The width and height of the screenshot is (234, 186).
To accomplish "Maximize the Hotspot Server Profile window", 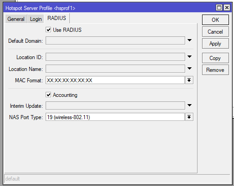I will tap(219, 7).
